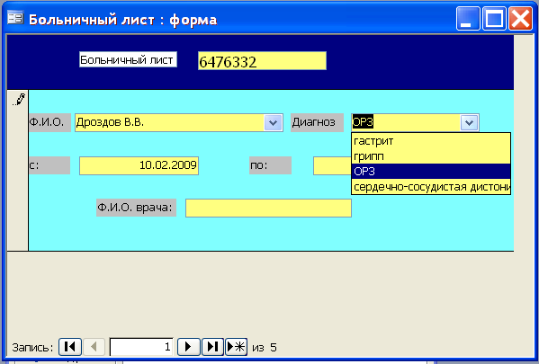
Task: Minimize the Больничный лист form window
Action: pos(468,18)
